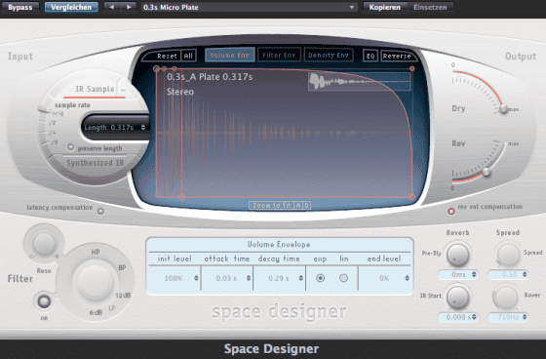The width and height of the screenshot is (546, 359).
Task: Select BP filter mode
Action: tap(122, 267)
